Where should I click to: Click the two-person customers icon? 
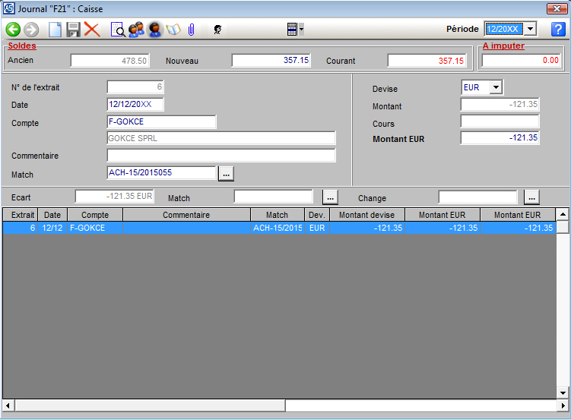[136, 30]
